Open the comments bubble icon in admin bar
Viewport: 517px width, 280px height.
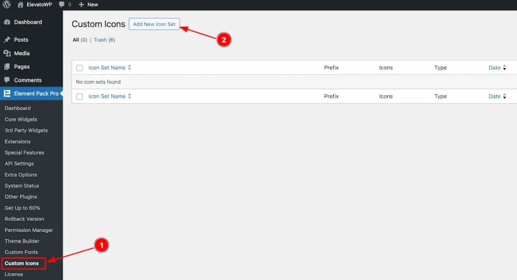coord(62,5)
